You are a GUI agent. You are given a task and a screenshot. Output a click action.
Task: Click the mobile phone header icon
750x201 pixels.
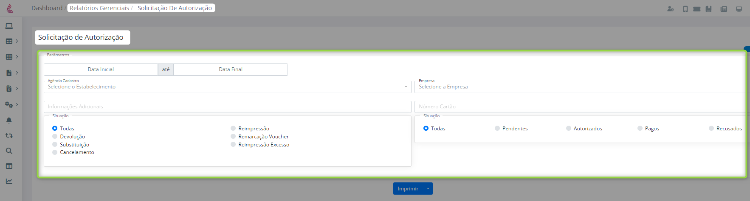click(685, 9)
